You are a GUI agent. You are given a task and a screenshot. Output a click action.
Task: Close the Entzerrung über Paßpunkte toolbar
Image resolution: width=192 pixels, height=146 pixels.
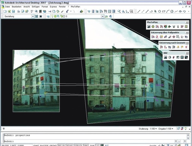coord(187,33)
